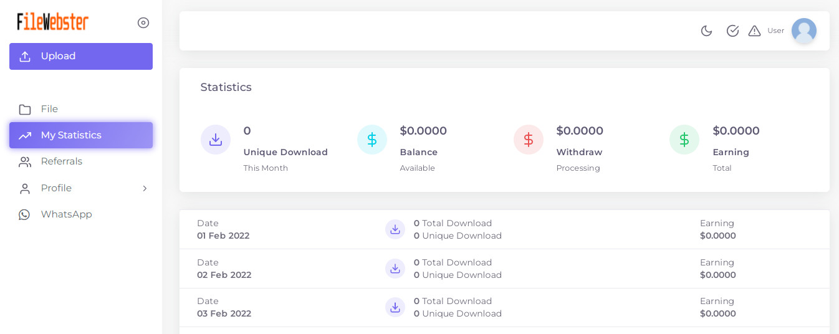Image resolution: width=839 pixels, height=334 pixels.
Task: Click the User label in the header
Action: 775,31
